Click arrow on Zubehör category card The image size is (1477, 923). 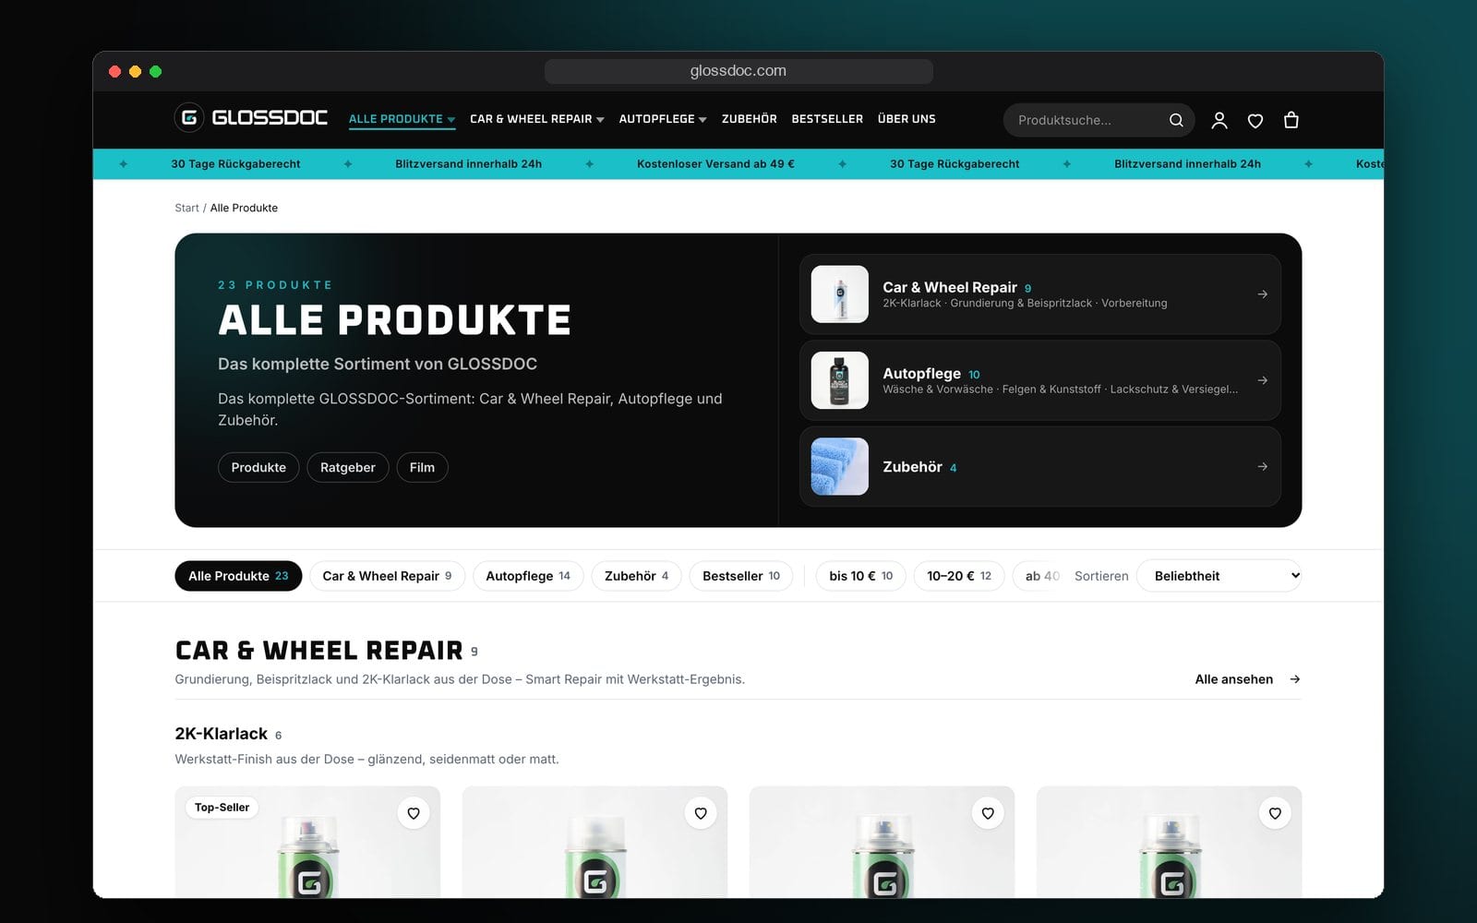(1262, 467)
